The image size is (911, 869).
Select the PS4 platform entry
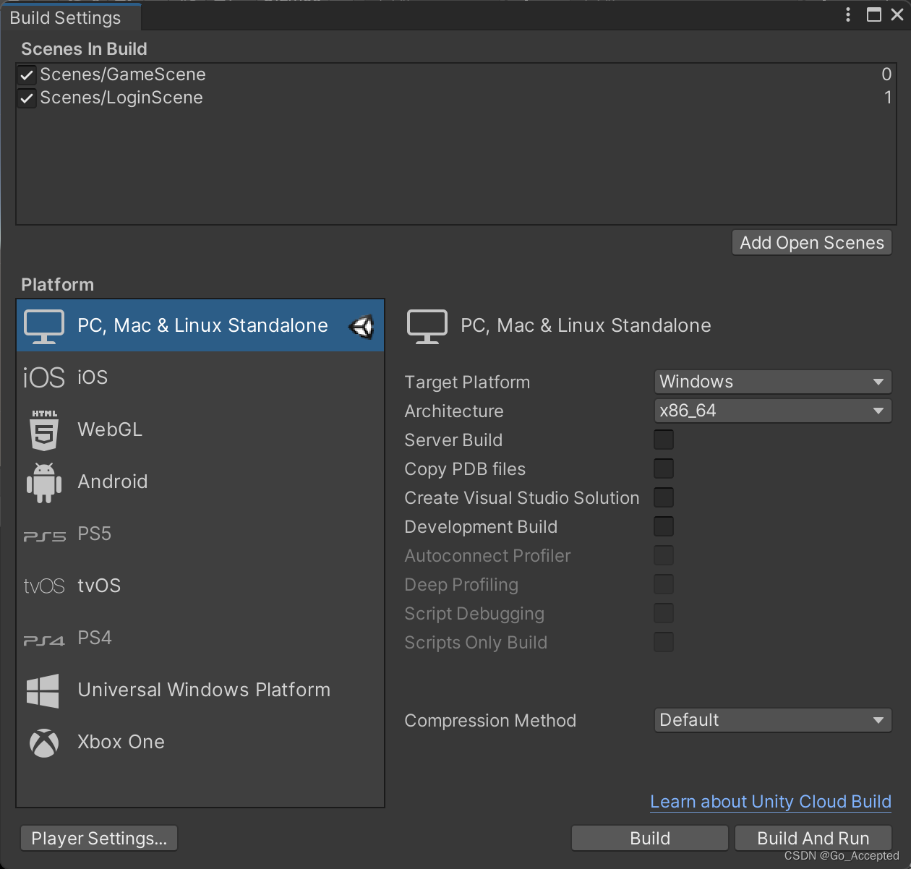(200, 638)
